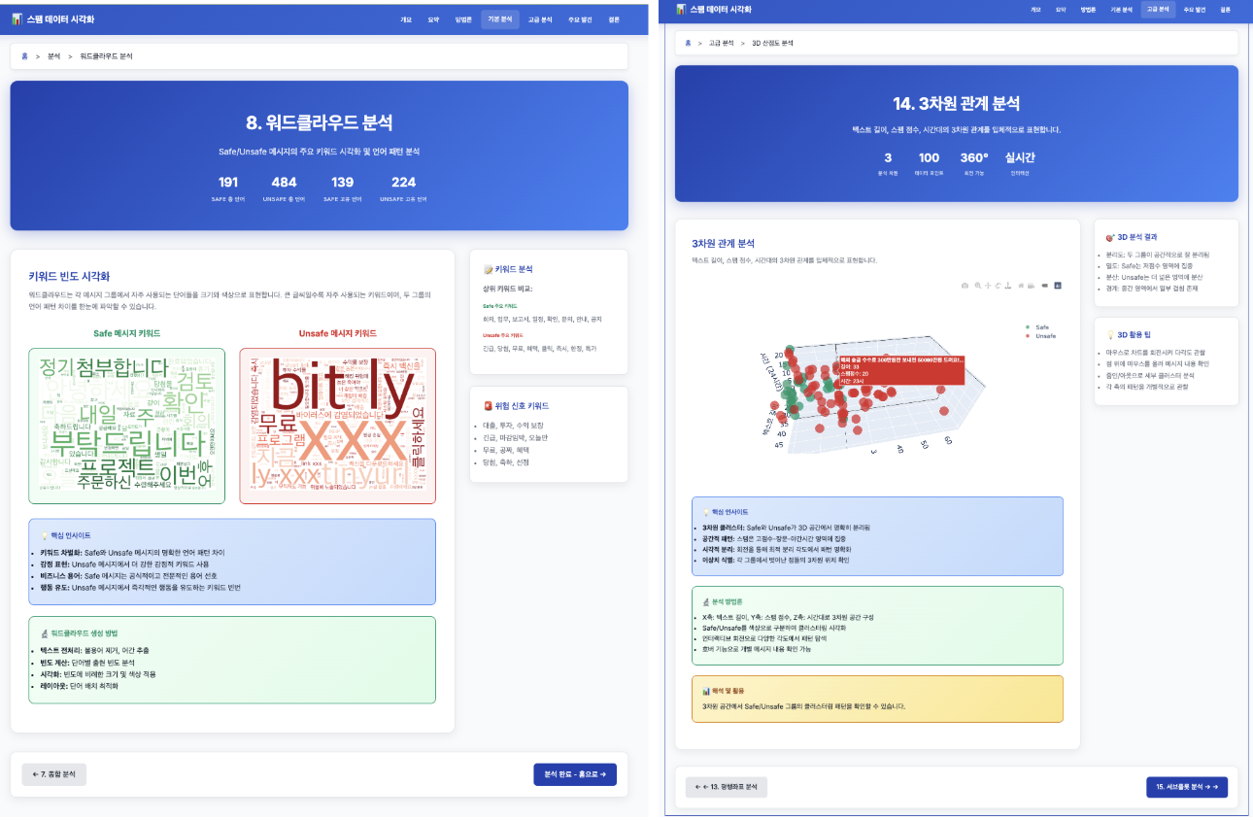Click bar chart logo in left page header
The height and width of the screenshot is (820, 1253).
click(x=17, y=19)
